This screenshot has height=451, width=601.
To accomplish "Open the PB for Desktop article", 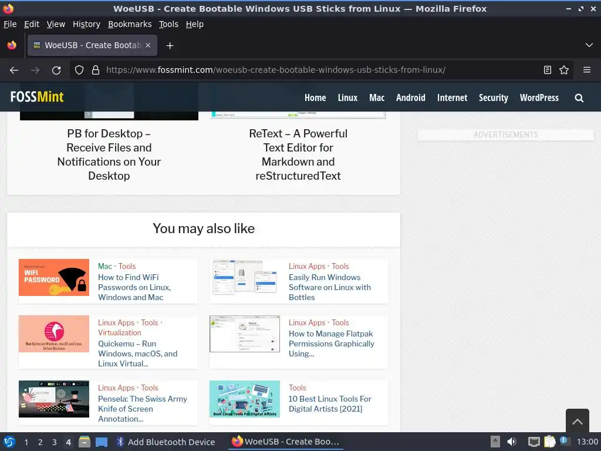I will 109,154.
